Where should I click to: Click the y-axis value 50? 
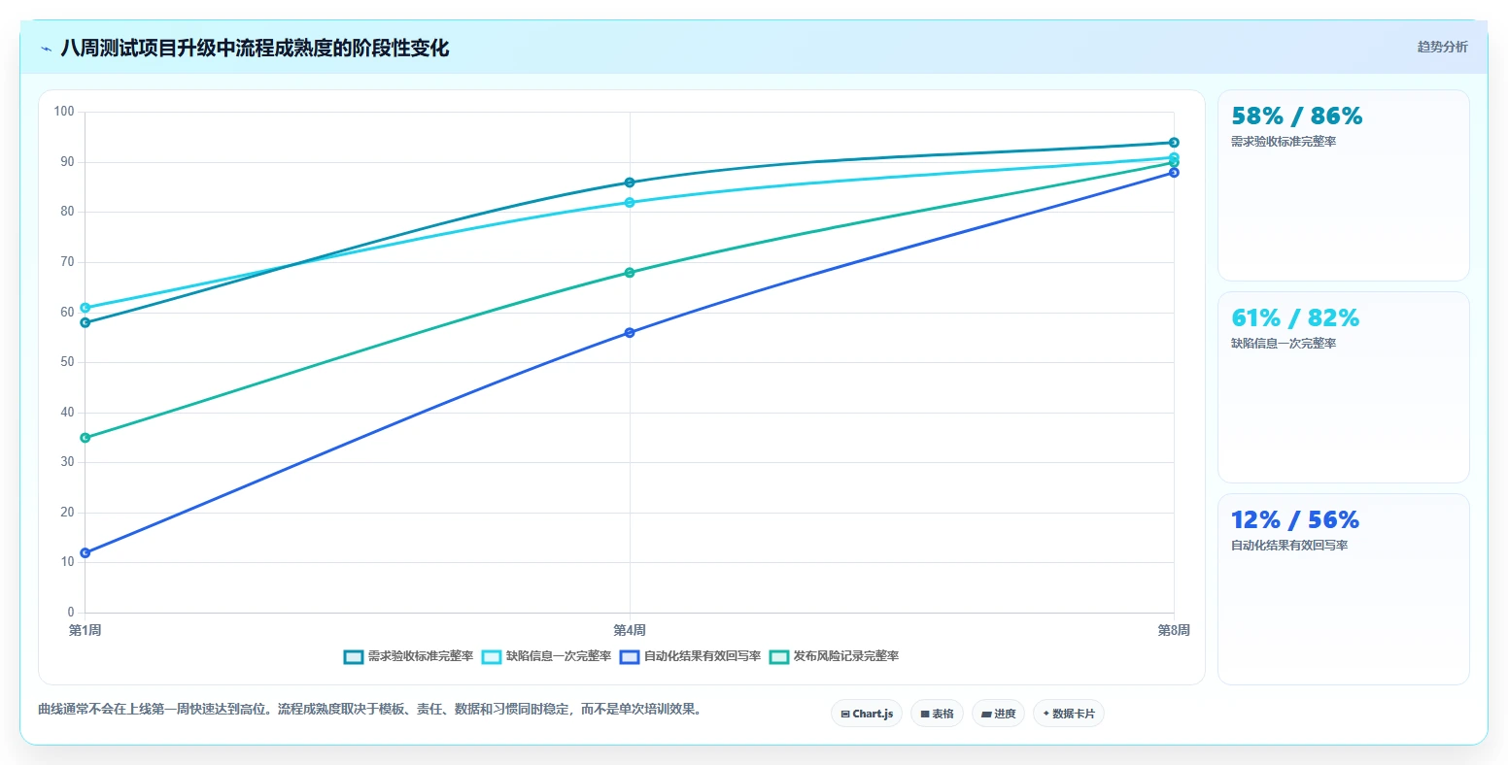pyautogui.click(x=68, y=362)
